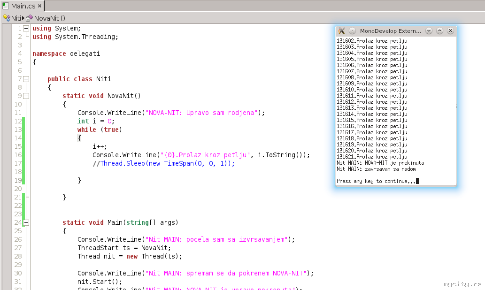Click the round pin button in terminal title bar
Viewport: 485px width, 290px height.
coord(352,31)
